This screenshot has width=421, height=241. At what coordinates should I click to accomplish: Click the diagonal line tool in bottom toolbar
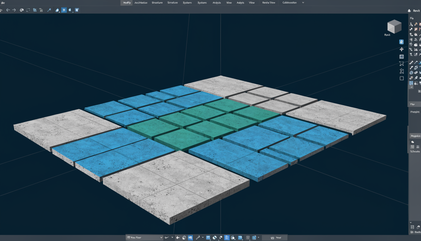tap(198, 238)
